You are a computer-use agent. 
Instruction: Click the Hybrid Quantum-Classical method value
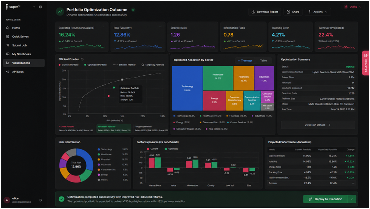(x=333, y=72)
